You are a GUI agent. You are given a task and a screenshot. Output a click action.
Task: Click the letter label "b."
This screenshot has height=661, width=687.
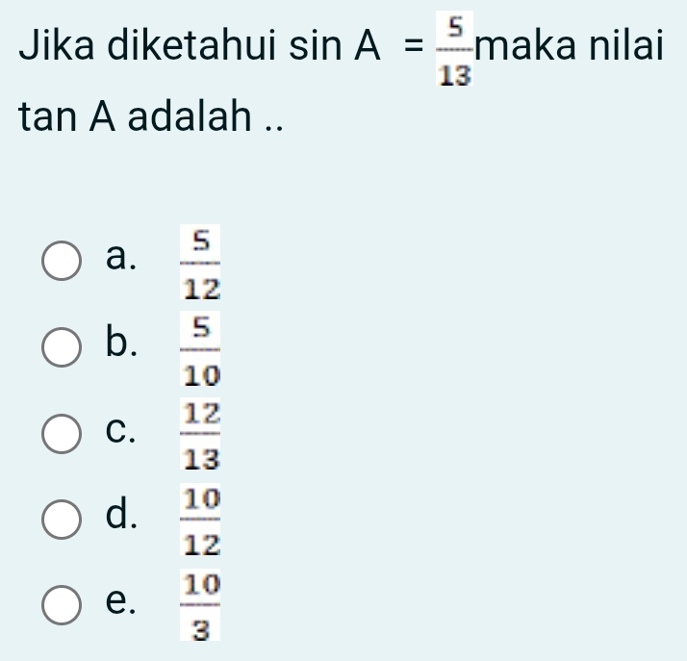point(120,343)
